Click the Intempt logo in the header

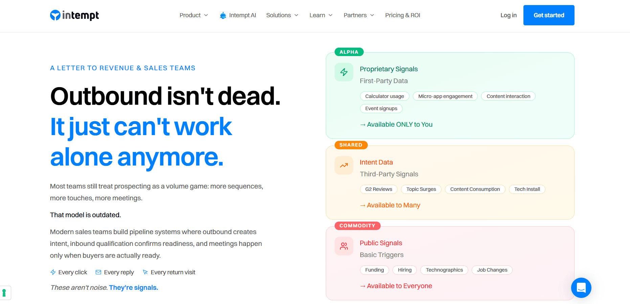74,15
